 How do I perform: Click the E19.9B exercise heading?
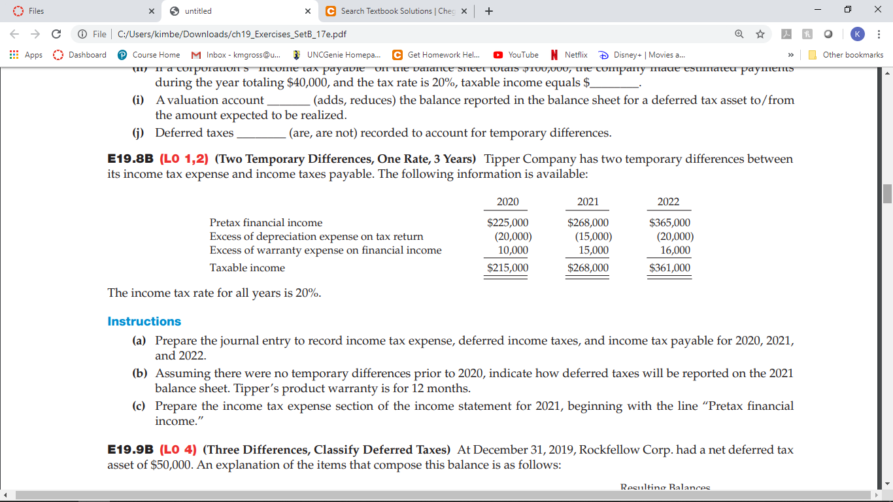[131, 450]
